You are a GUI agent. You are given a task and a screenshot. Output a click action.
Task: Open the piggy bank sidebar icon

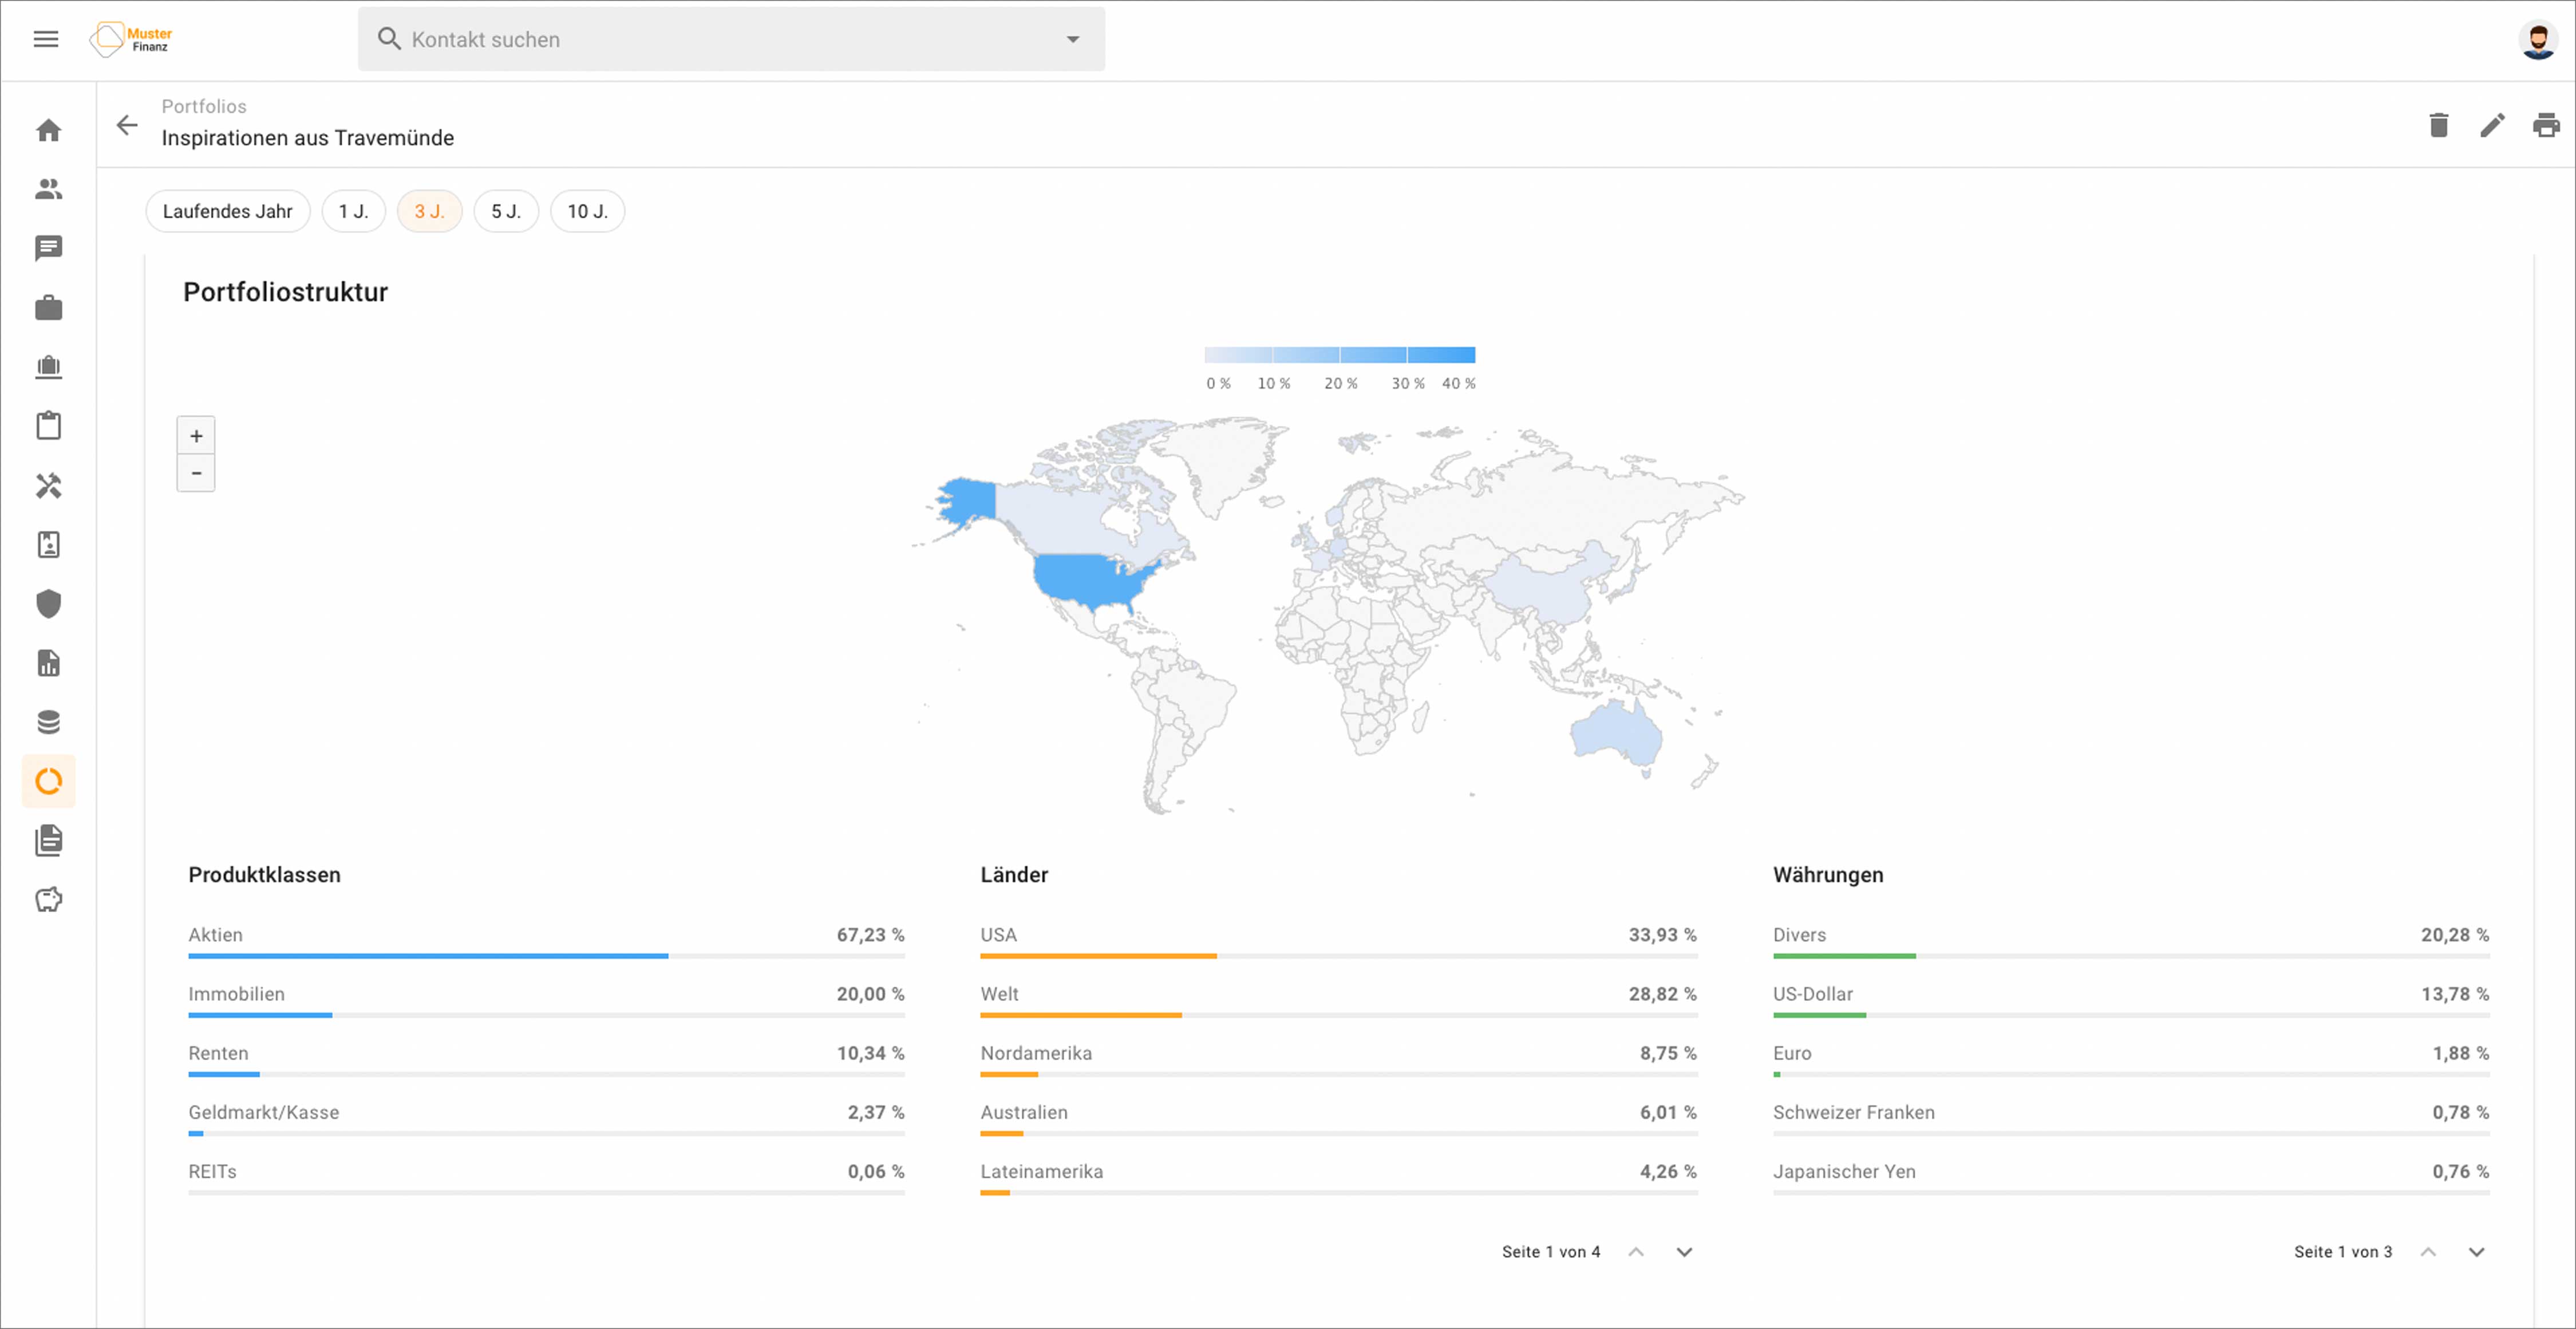click(x=48, y=899)
